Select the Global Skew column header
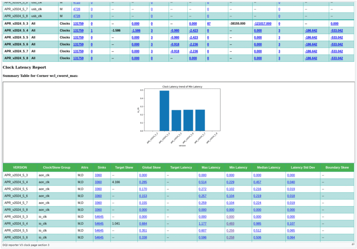 tap(151, 167)
